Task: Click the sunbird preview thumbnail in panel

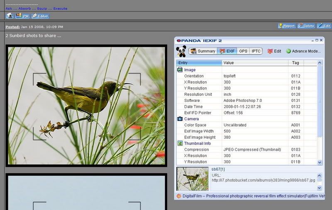Action: point(193,179)
